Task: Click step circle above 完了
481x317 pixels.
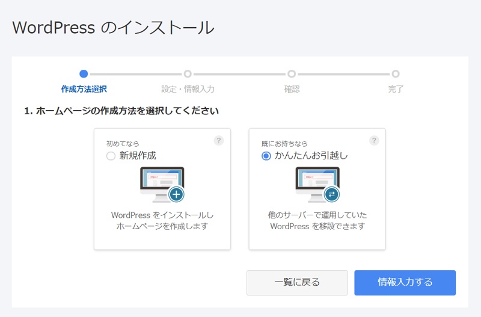Action: point(396,74)
